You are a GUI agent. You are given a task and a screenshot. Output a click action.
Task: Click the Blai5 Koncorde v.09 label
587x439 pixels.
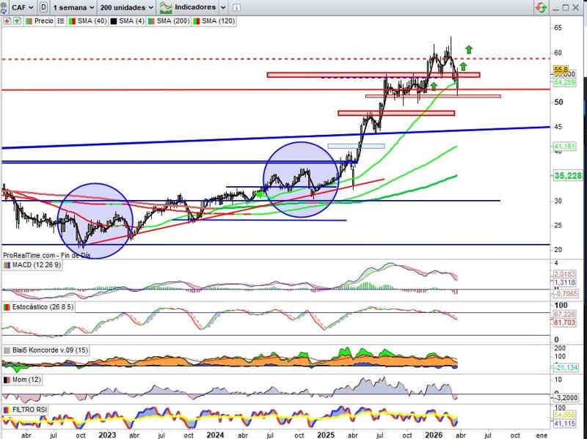[x=45, y=350]
